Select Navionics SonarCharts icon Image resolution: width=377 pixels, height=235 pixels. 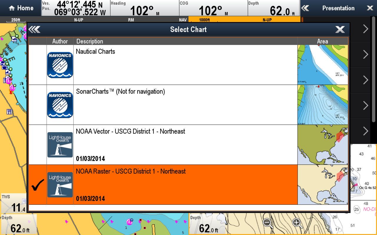tap(60, 105)
